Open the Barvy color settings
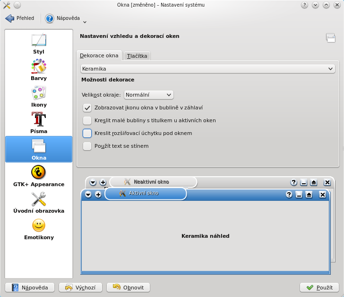 coord(39,70)
